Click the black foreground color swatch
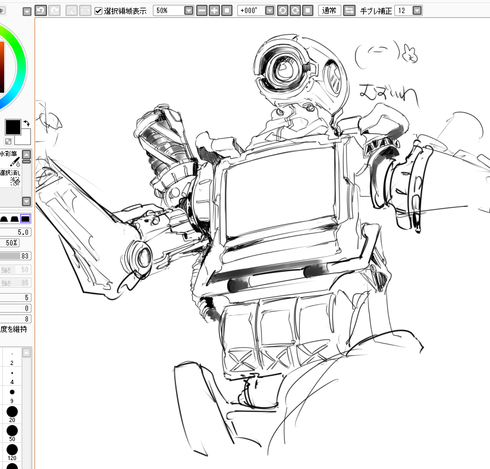Viewport: 490px width, 469px height. [13, 127]
